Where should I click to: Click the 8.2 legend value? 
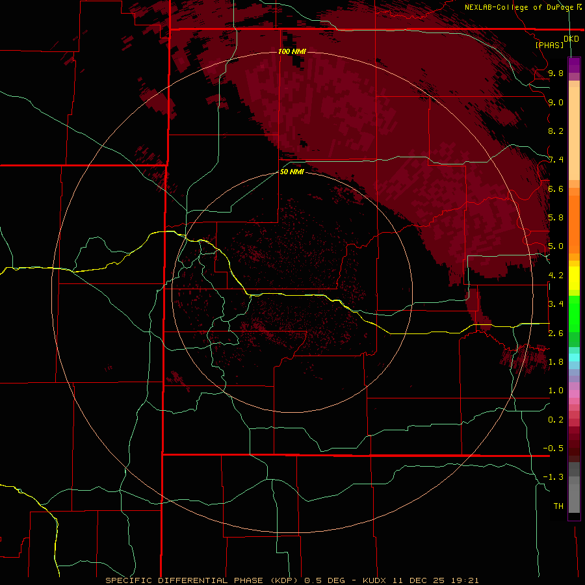coord(556,131)
